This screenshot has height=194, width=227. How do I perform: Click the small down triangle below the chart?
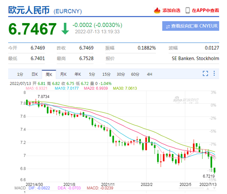pos(214,188)
